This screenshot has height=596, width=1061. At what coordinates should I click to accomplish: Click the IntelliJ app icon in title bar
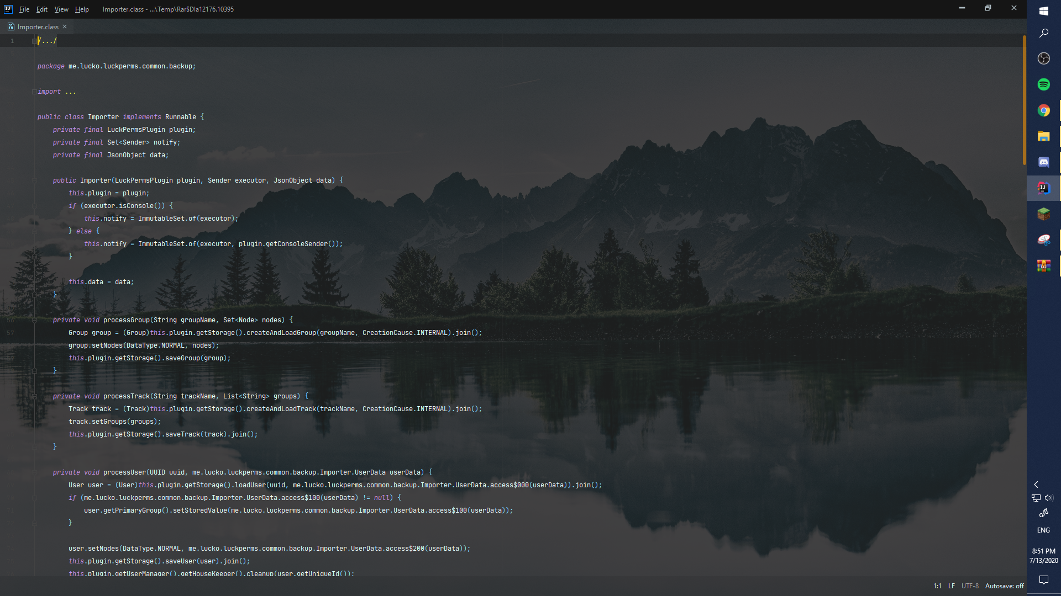click(x=8, y=9)
